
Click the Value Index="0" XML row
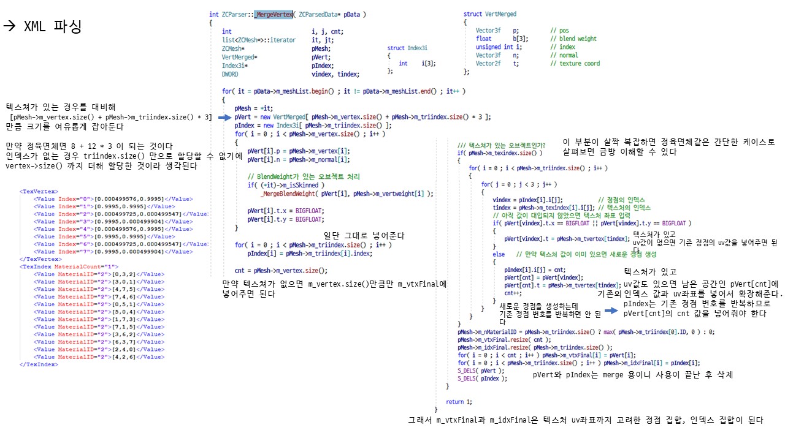113,199
